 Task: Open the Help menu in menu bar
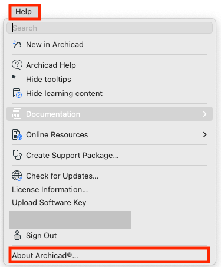pyautogui.click(x=24, y=12)
